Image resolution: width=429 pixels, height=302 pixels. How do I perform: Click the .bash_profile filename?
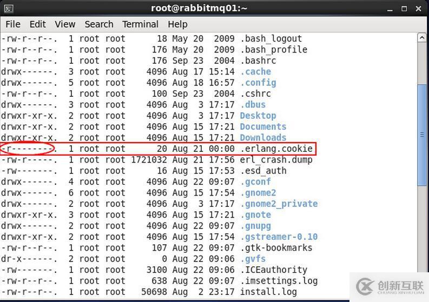pos(273,50)
